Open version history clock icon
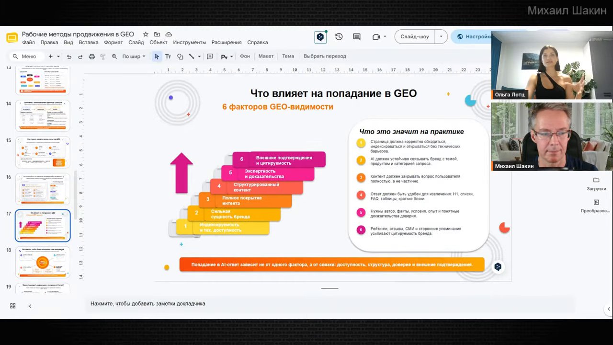613x345 pixels. point(339,37)
